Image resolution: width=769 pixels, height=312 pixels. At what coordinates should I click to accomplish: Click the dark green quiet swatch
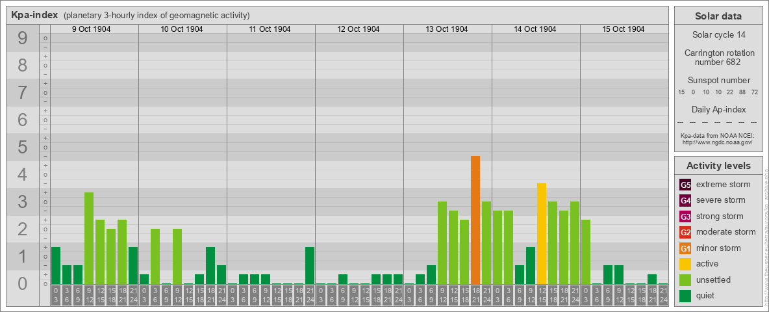pos(686,295)
